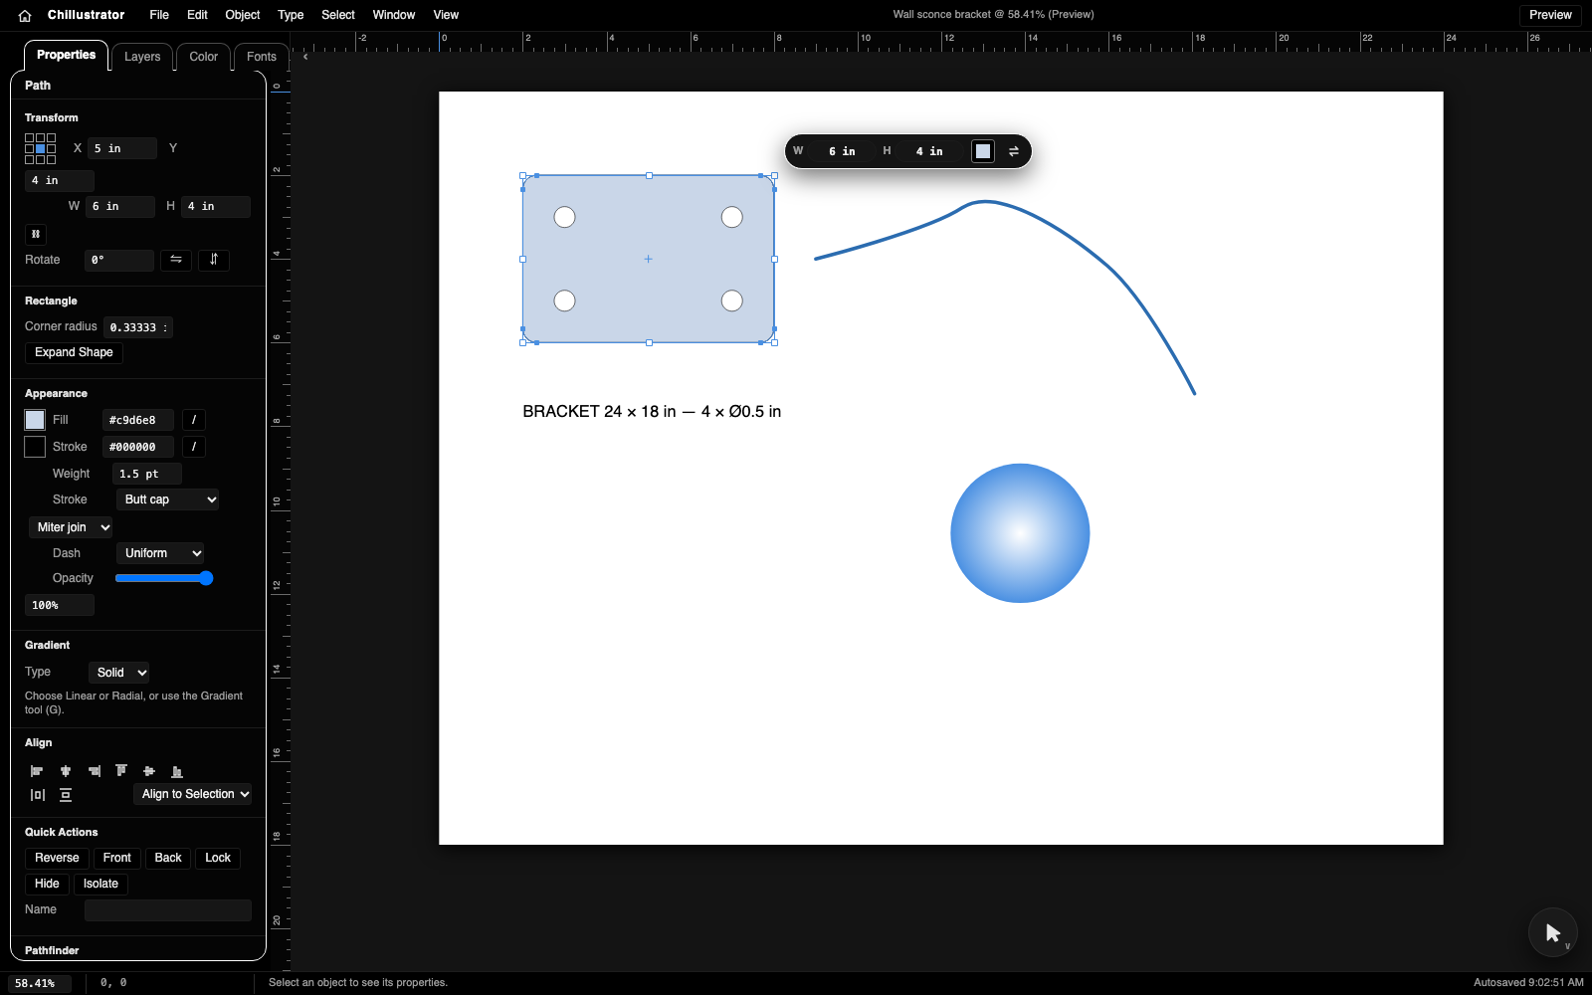This screenshot has height=995, width=1592.
Task: Lock the selected object
Action: coord(218,858)
